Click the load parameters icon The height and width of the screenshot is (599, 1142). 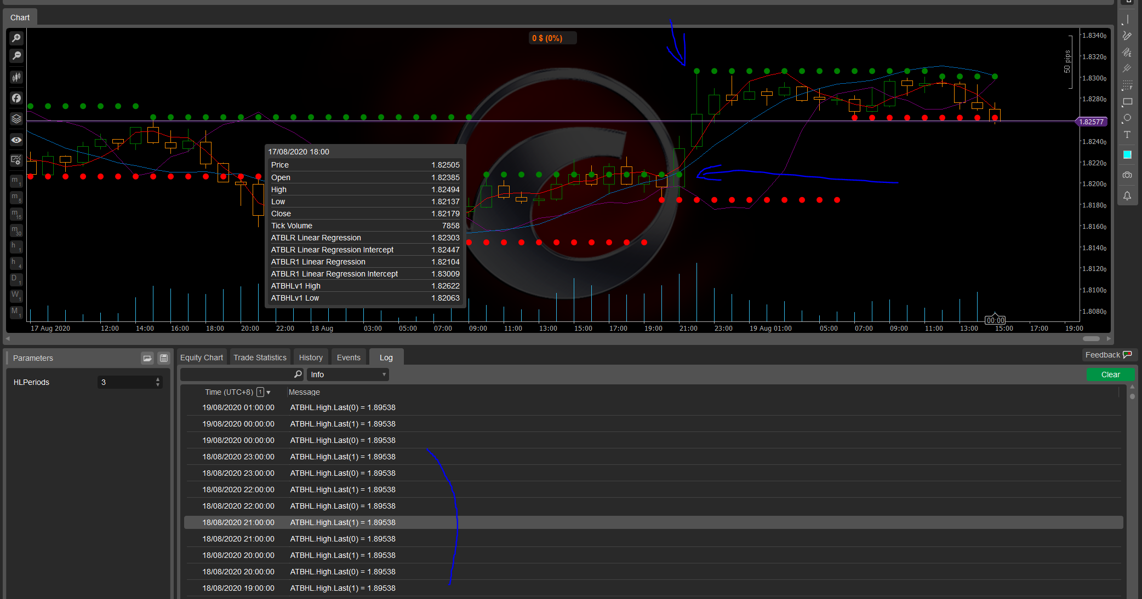point(147,358)
